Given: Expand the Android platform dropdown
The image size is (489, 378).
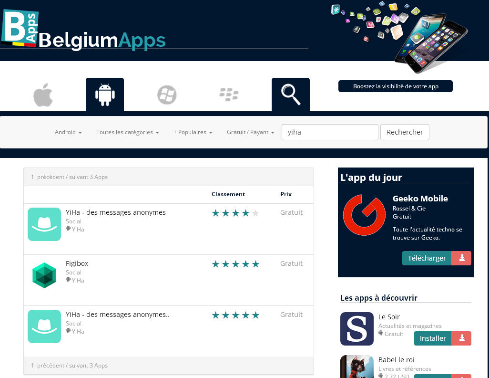Looking at the screenshot, I should coord(68,132).
